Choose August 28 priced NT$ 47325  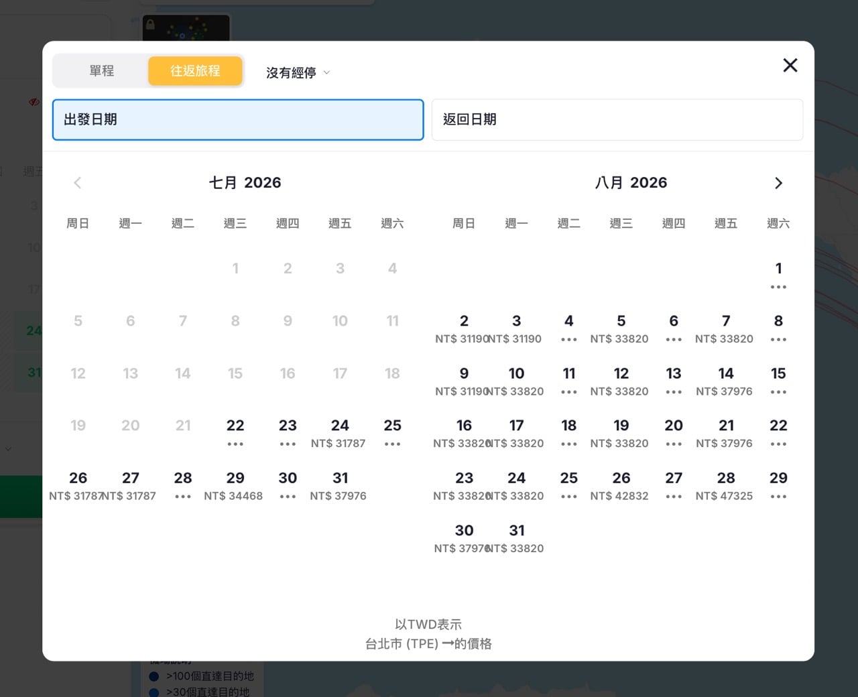pyautogui.click(x=726, y=485)
